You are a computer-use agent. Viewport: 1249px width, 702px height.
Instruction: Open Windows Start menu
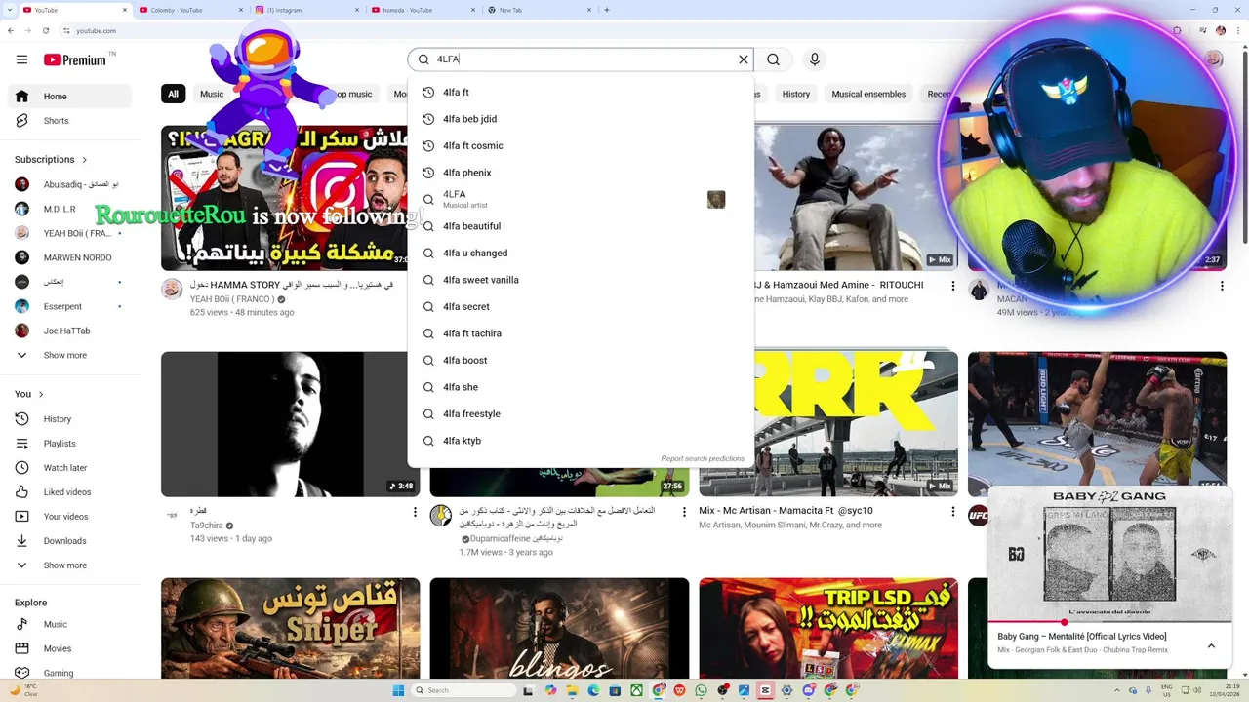(398, 690)
